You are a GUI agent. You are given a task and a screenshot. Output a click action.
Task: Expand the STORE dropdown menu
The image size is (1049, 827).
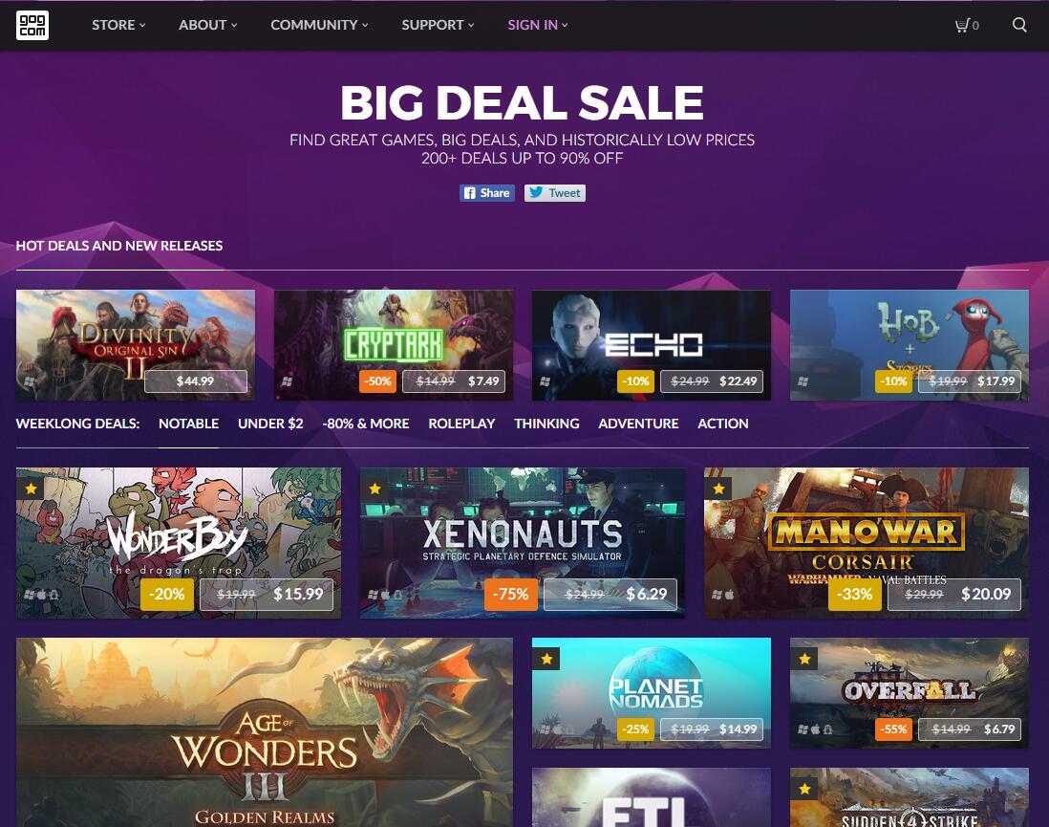pyautogui.click(x=118, y=25)
